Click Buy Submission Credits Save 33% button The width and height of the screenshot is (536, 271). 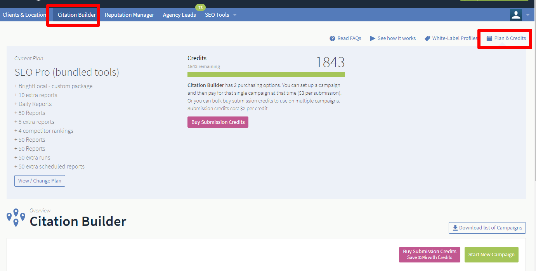pos(430,254)
